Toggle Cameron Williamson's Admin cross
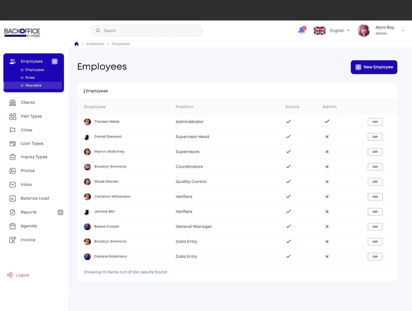The image size is (412, 311). (x=327, y=197)
